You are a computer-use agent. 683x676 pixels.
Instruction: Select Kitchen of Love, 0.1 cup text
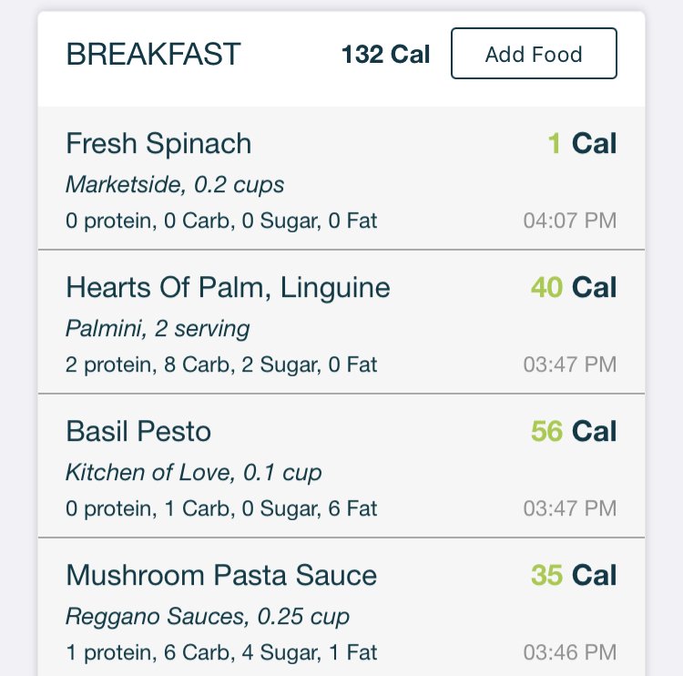pyautogui.click(x=194, y=473)
